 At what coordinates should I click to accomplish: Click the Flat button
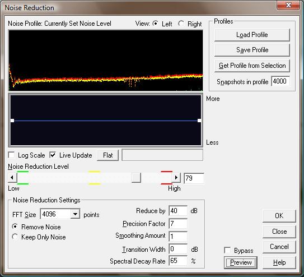point(108,155)
